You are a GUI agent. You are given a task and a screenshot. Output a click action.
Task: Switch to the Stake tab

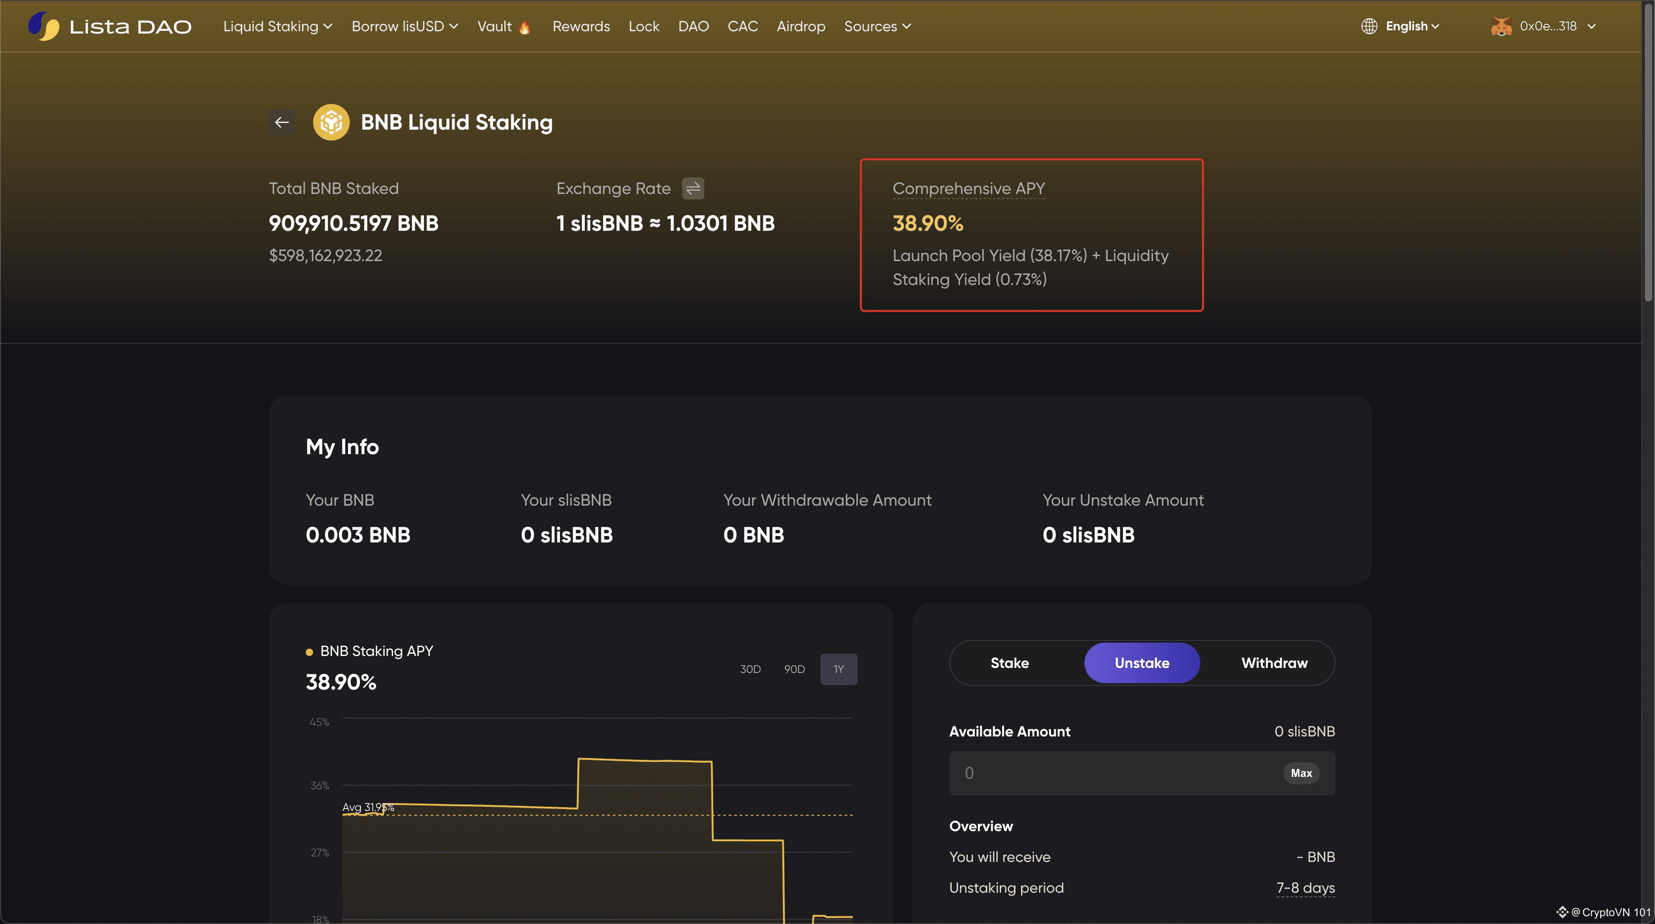pos(1009,662)
